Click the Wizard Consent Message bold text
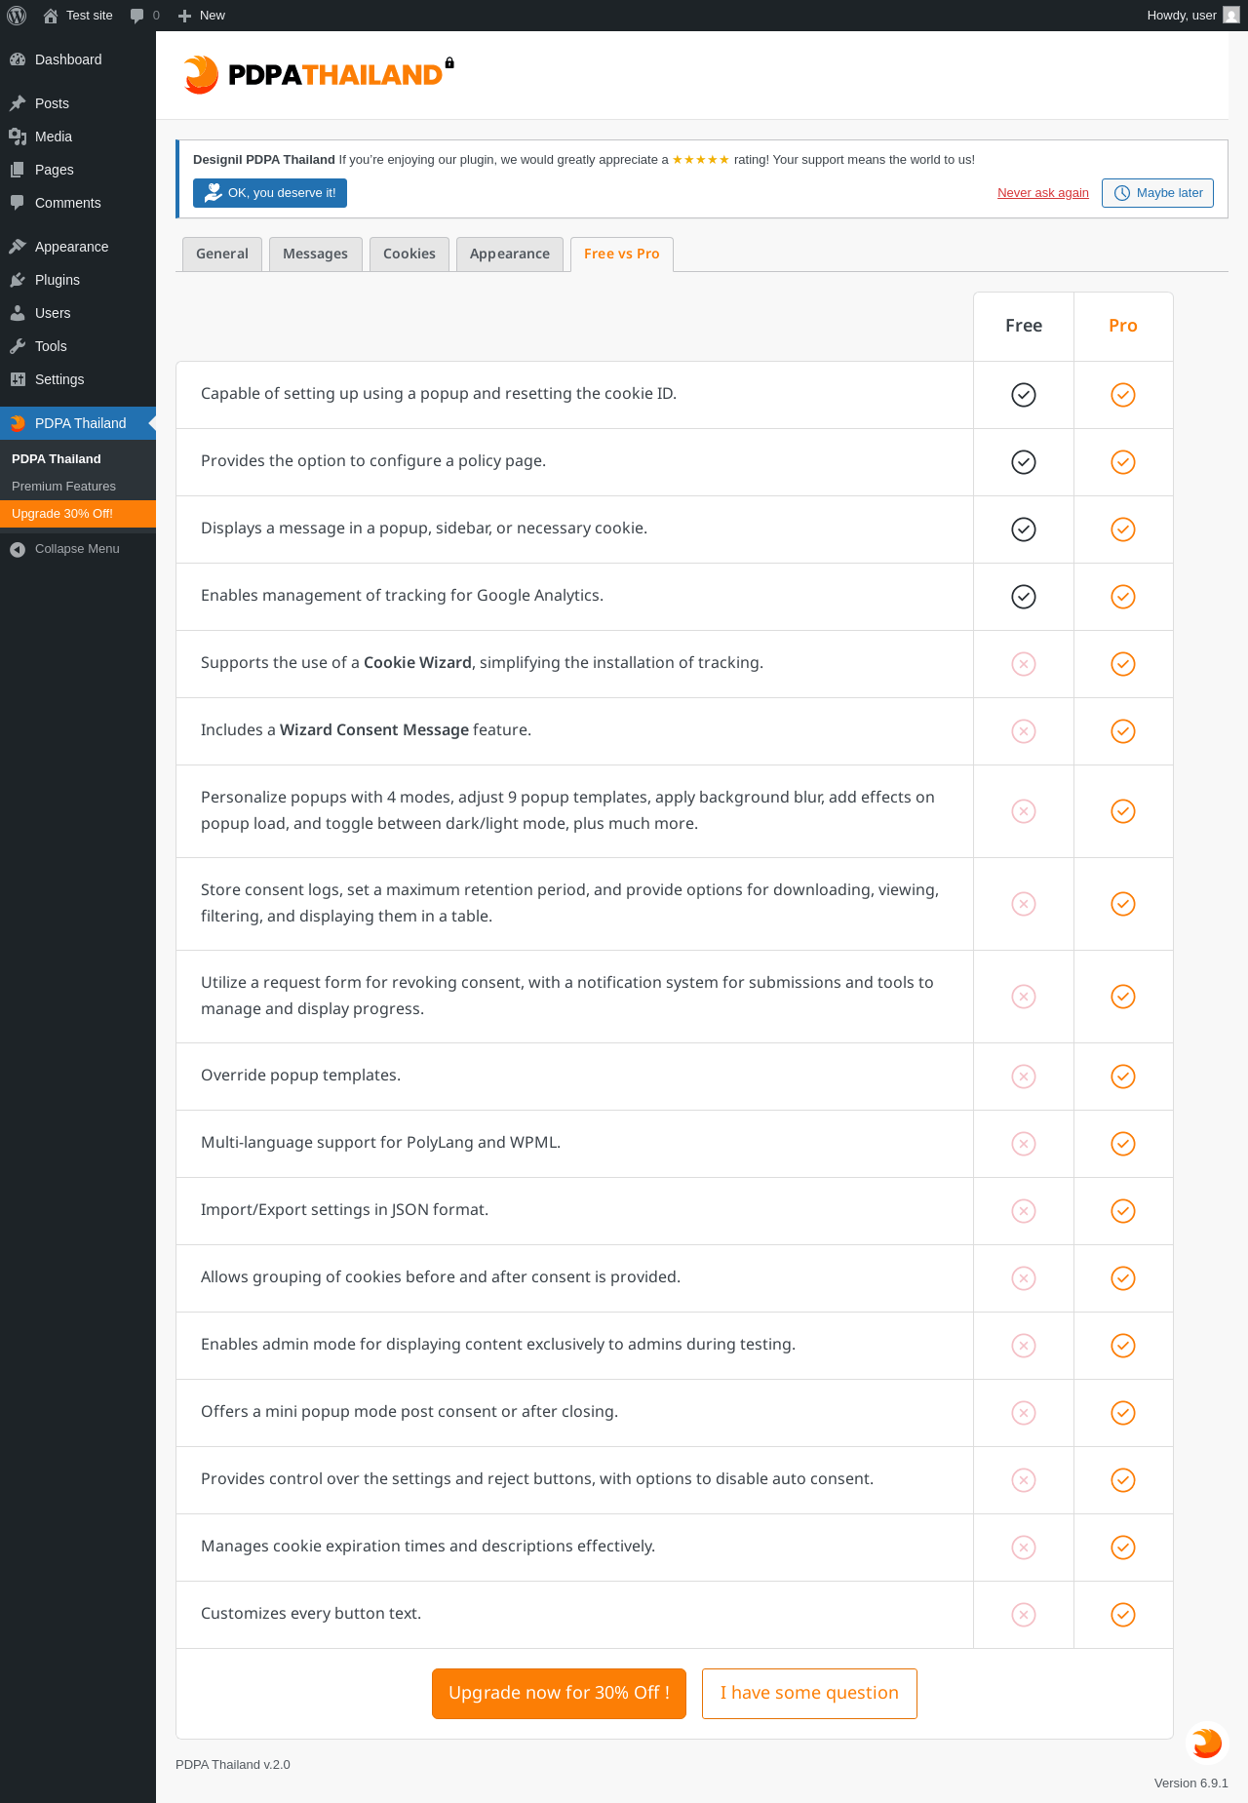Viewport: 1248px width, 1803px height. click(374, 730)
